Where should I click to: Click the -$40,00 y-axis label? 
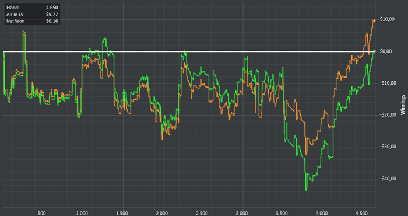(x=388, y=179)
